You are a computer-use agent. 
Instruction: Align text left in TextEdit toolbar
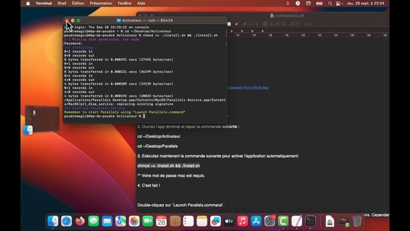point(265,24)
